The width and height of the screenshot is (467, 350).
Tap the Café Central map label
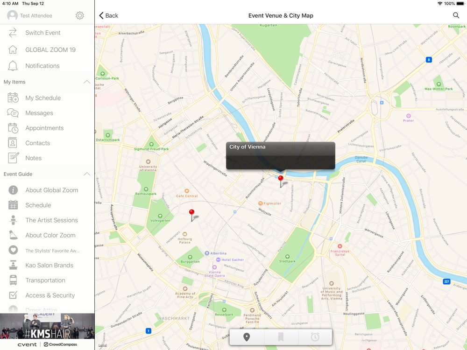coord(187,194)
